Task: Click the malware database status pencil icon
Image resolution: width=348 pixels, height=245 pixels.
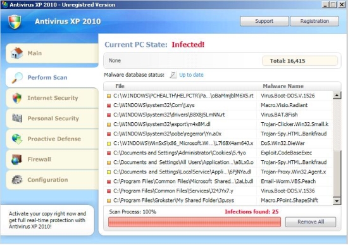Action: point(173,75)
